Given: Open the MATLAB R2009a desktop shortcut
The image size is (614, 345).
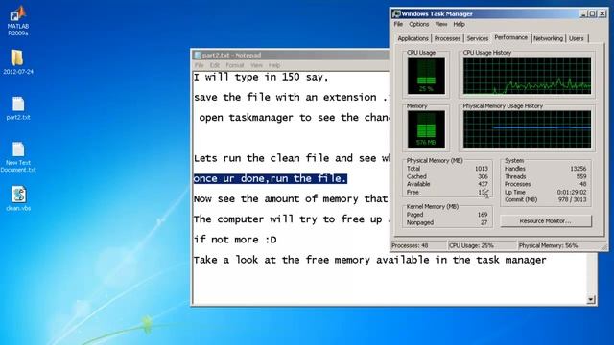Looking at the screenshot, I should pos(18,21).
